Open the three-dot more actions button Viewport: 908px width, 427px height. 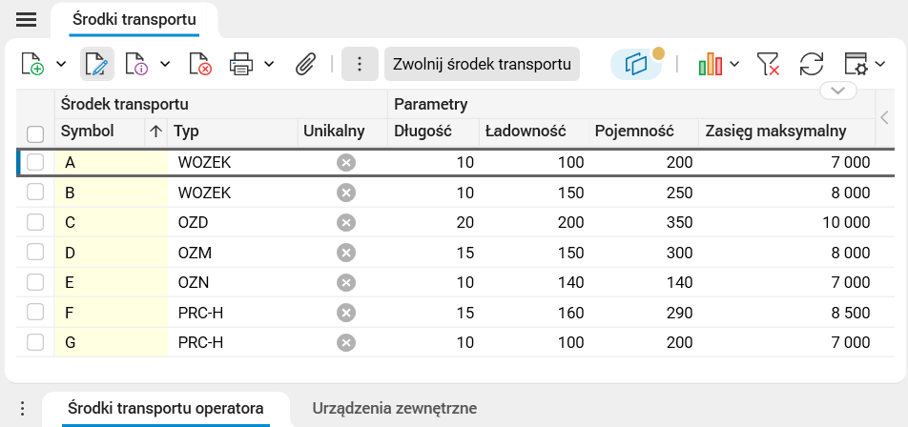360,64
